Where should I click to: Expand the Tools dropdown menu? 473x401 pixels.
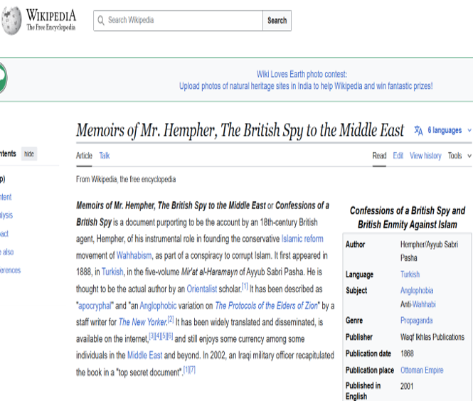tap(459, 156)
